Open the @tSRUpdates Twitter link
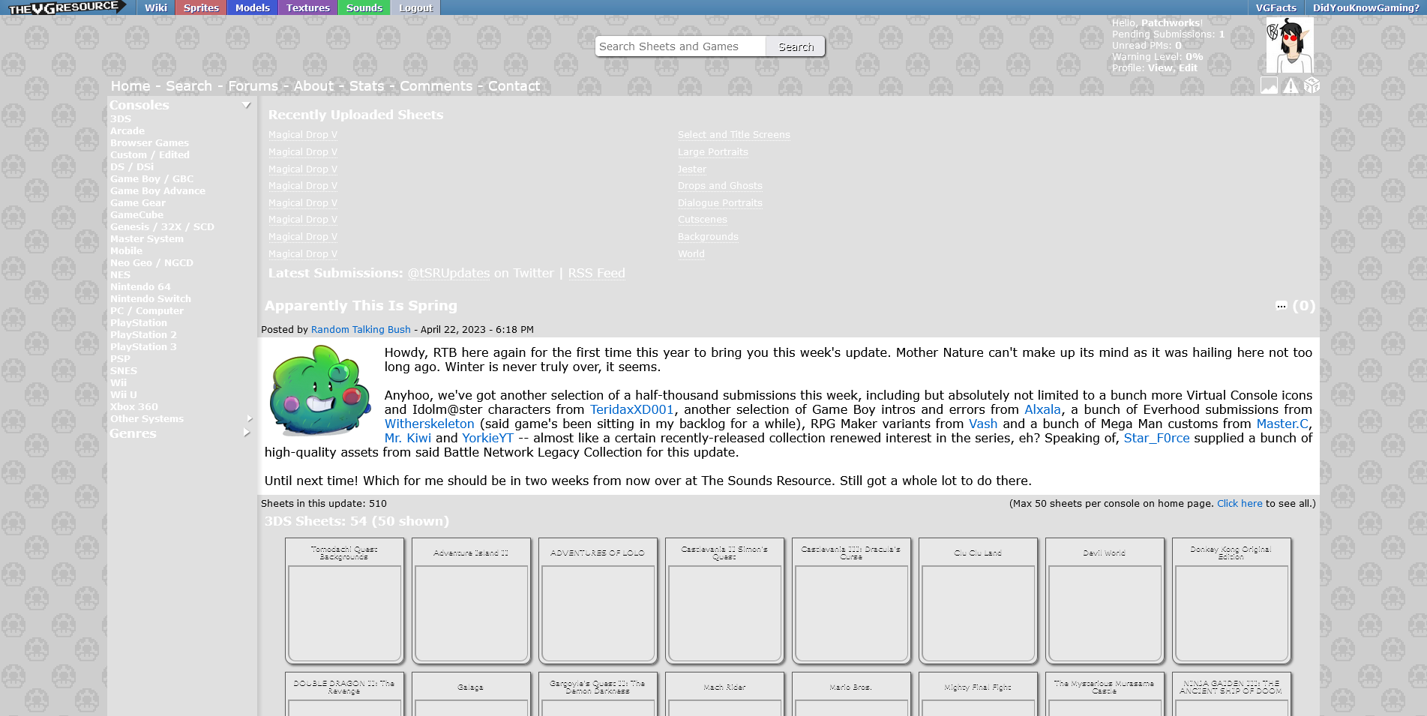The height and width of the screenshot is (716, 1427). tap(448, 274)
